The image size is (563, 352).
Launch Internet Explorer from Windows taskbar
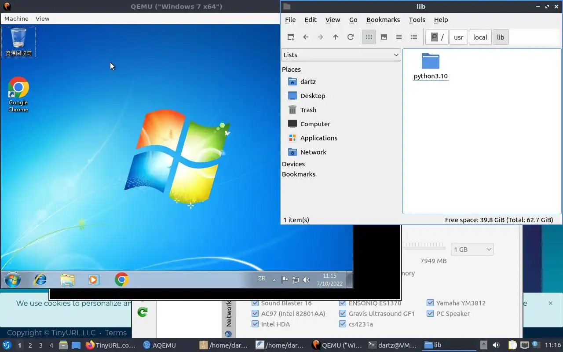pyautogui.click(x=40, y=279)
